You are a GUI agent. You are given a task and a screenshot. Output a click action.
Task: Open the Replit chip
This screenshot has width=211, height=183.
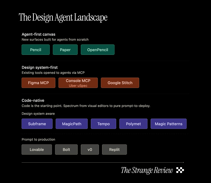[x=114, y=150]
